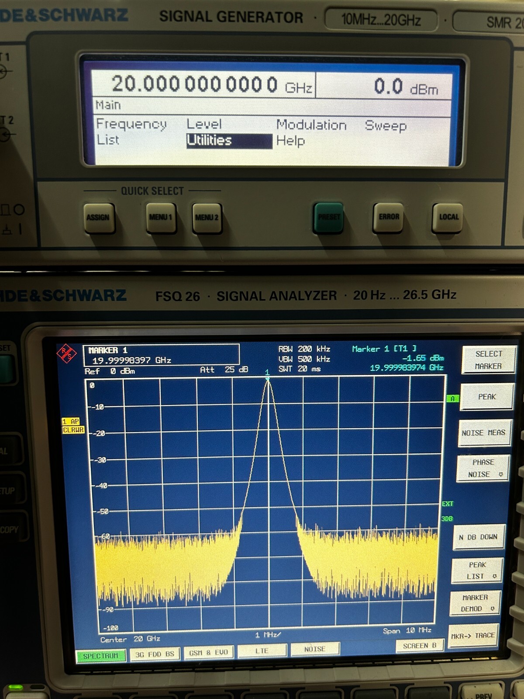Screen dimensions: 524x699
Task: Open the PEAK LIST submenu softkey
Action: [477, 571]
